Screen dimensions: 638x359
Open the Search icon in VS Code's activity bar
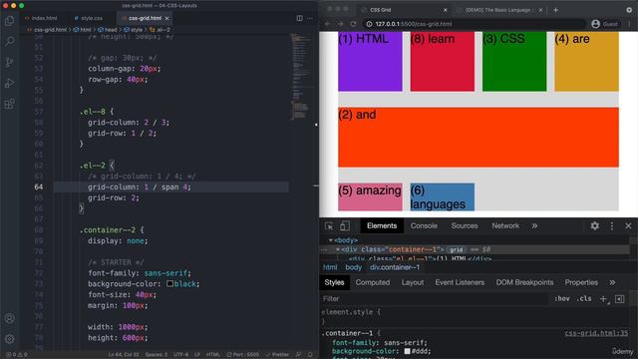click(10, 41)
